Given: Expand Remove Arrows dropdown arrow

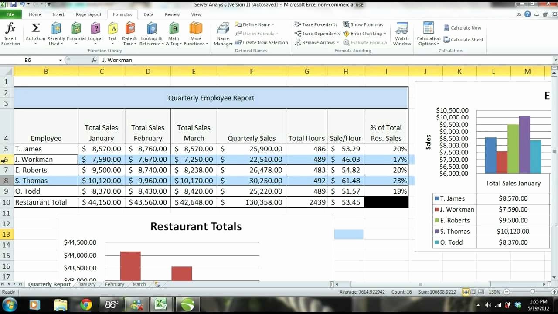Looking at the screenshot, I should [x=338, y=43].
